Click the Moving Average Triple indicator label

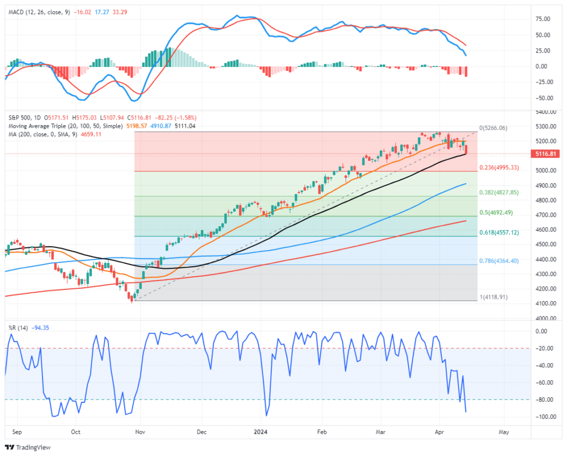65,126
